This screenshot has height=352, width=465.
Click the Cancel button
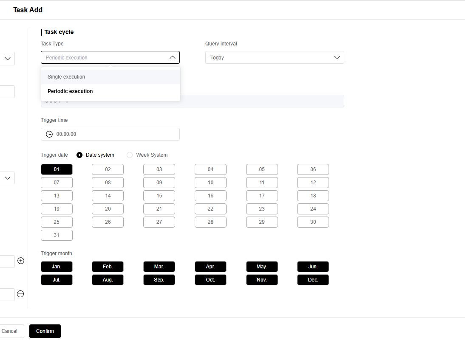pos(10,331)
